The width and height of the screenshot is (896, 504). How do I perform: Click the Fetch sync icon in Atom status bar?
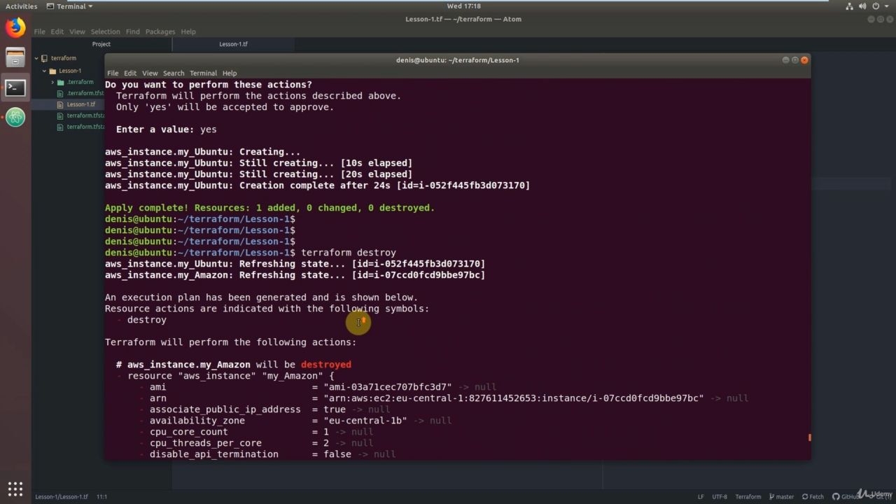(805, 497)
